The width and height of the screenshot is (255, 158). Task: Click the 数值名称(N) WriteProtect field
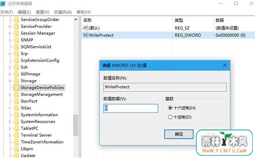(165, 87)
